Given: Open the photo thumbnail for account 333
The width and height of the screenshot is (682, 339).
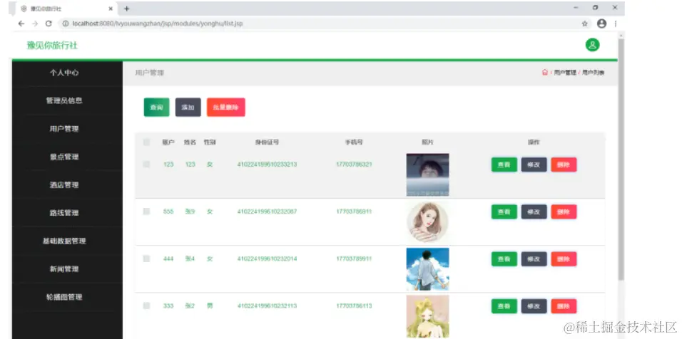Looking at the screenshot, I should (427, 316).
